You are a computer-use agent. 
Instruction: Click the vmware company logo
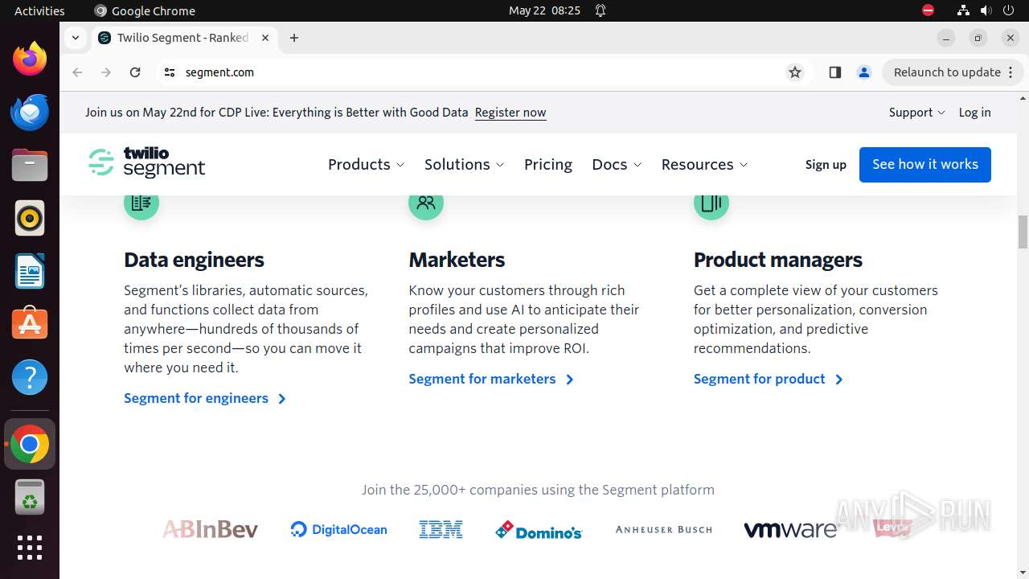[790, 530]
